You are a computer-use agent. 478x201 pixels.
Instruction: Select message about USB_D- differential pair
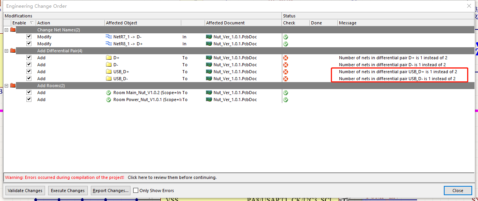pos(397,79)
